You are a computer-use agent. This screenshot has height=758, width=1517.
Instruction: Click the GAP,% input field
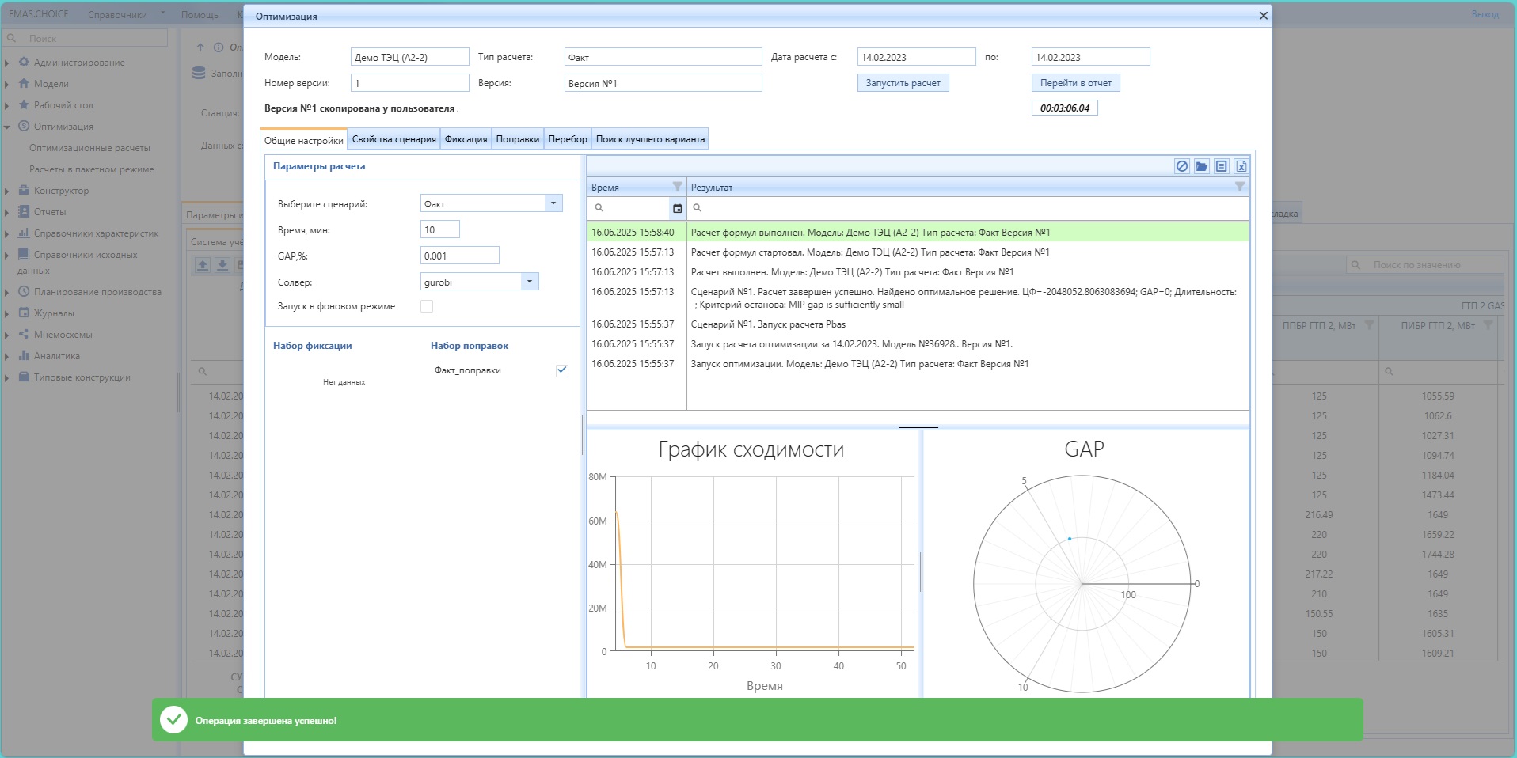[459, 256]
